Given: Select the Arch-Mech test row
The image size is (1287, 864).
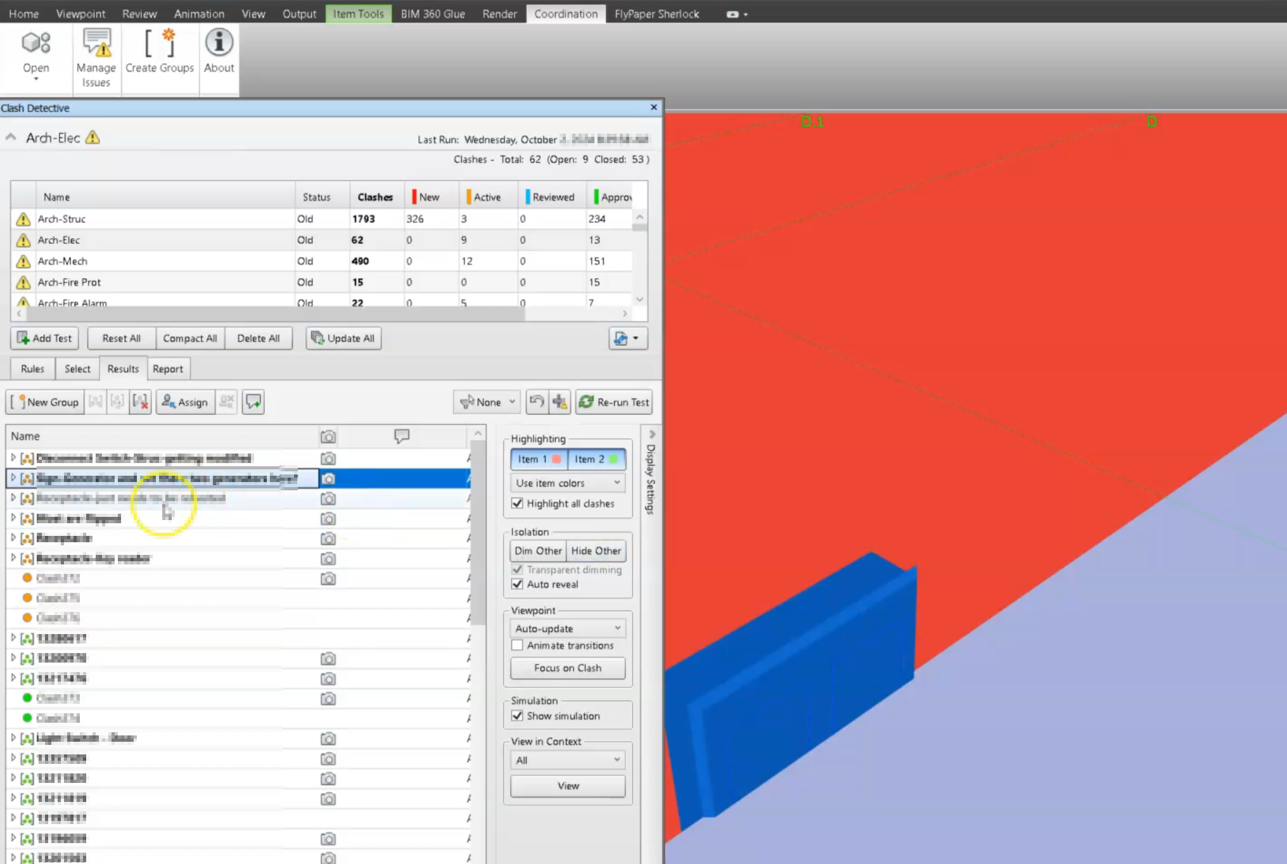Looking at the screenshot, I should [x=62, y=261].
